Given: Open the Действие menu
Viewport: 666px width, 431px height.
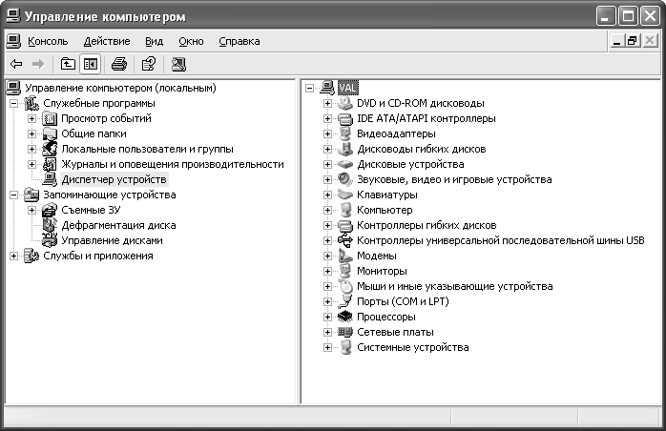Looking at the screenshot, I should pyautogui.click(x=106, y=41).
